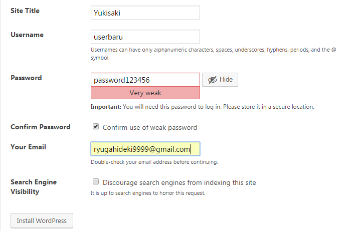Click the Password label
Image resolution: width=360 pixels, height=231 pixels.
[26, 78]
